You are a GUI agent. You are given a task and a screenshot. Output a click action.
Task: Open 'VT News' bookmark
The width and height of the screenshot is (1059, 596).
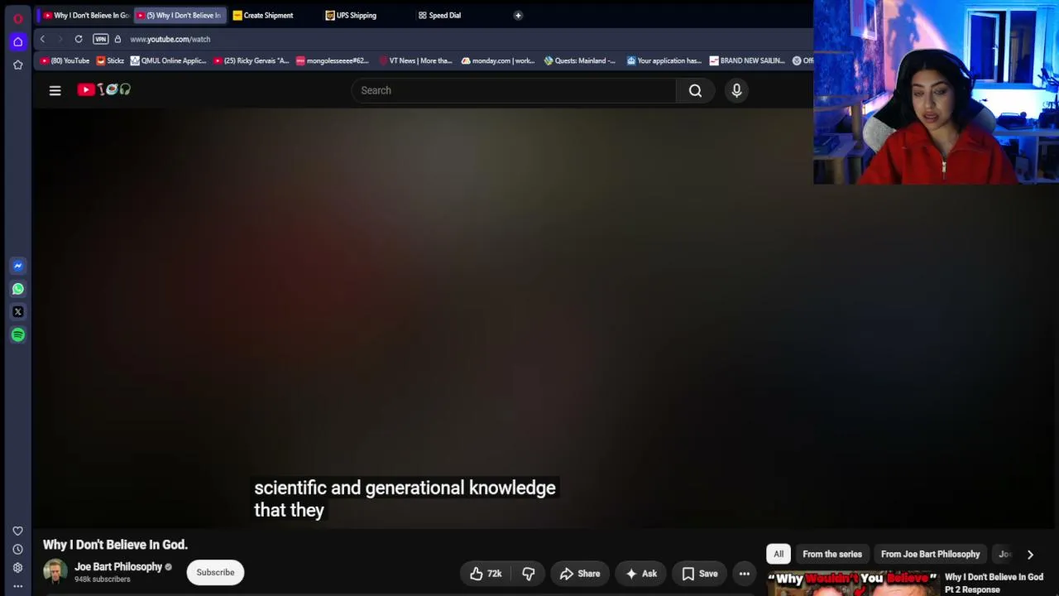click(x=415, y=60)
